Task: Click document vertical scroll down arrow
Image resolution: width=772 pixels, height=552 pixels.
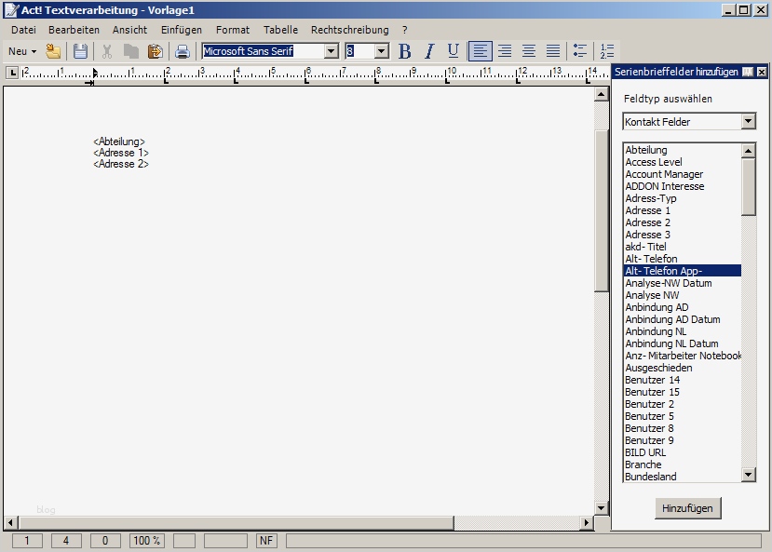Action: 602,508
